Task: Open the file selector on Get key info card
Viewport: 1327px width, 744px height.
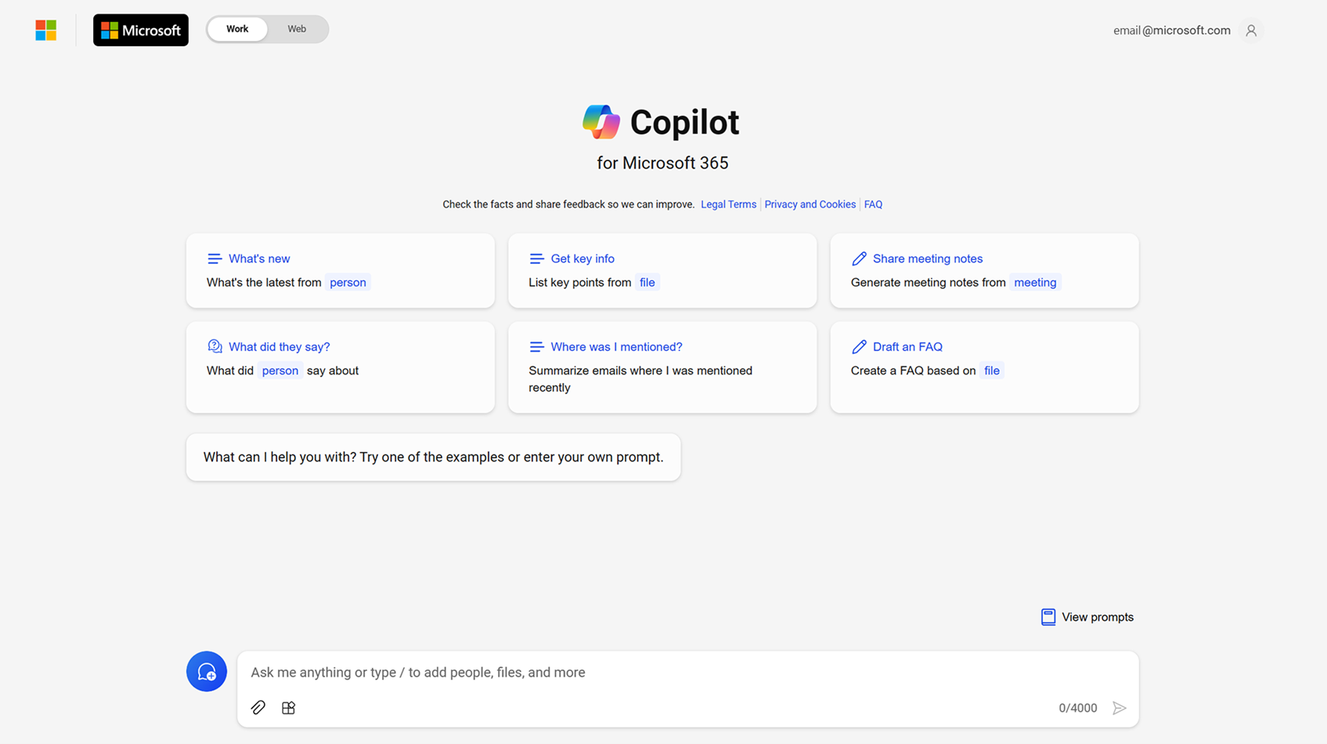Action: tap(647, 282)
